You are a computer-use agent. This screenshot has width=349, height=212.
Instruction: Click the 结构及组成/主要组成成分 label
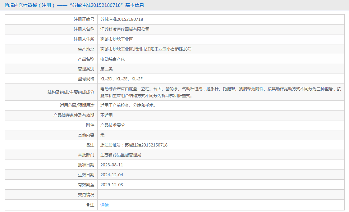[71, 92]
